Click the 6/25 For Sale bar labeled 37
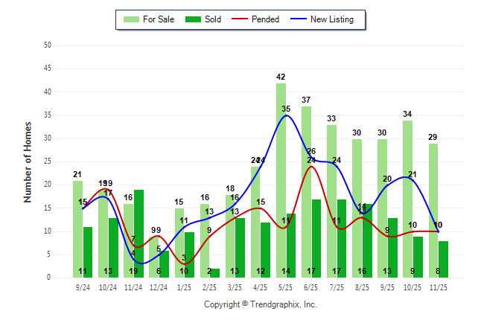Image resolution: width=481 pixels, height=323 pixels. (306, 191)
